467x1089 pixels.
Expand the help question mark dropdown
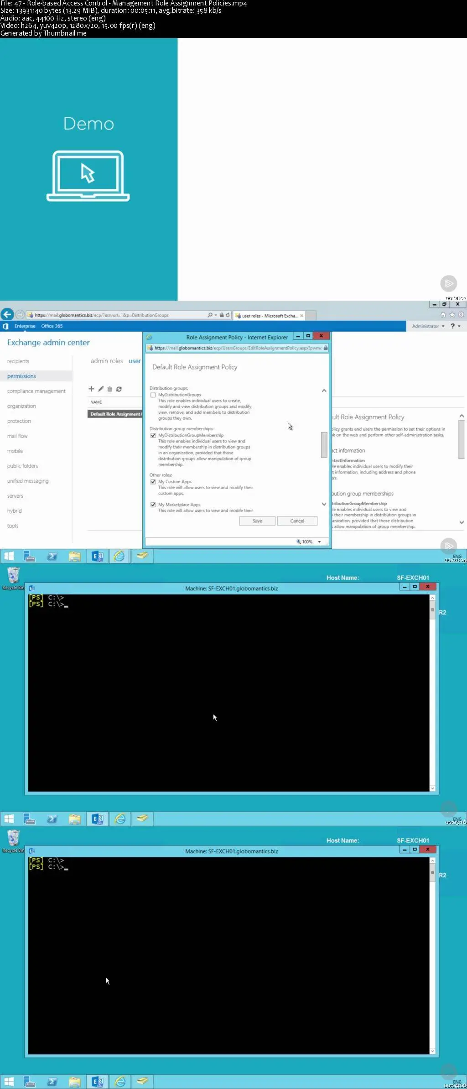click(455, 326)
